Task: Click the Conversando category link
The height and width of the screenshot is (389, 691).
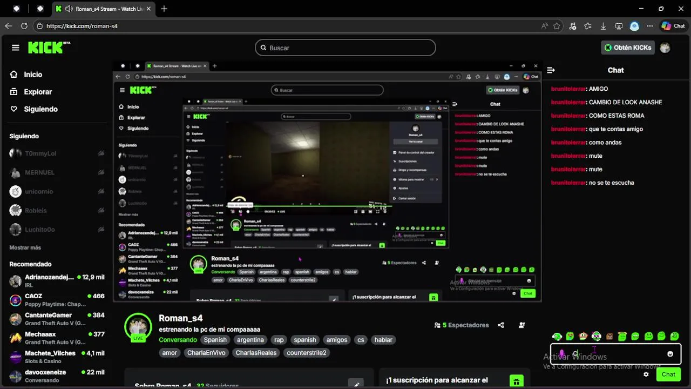Action: point(178,340)
